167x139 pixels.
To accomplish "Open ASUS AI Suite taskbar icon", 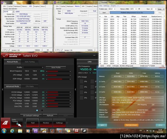I will 84,131.
